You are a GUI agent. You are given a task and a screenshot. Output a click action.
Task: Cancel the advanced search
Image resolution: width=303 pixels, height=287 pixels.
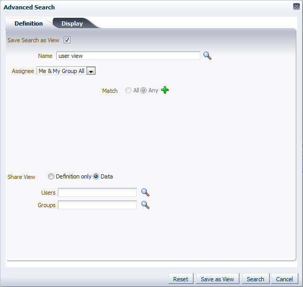point(284,279)
